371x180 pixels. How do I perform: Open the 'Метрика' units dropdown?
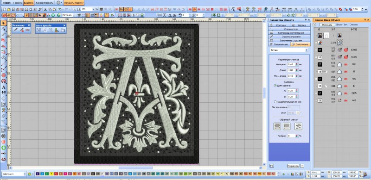[69, 15]
